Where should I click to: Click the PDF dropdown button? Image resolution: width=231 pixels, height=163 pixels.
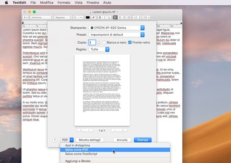pos(67,140)
